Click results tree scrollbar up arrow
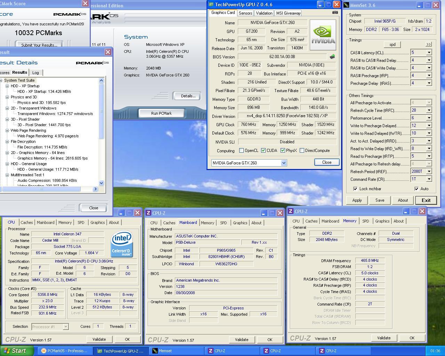The height and width of the screenshot is (356, 445). 101,80
